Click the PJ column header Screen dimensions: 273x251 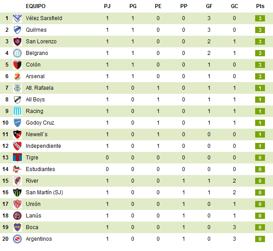107,6
